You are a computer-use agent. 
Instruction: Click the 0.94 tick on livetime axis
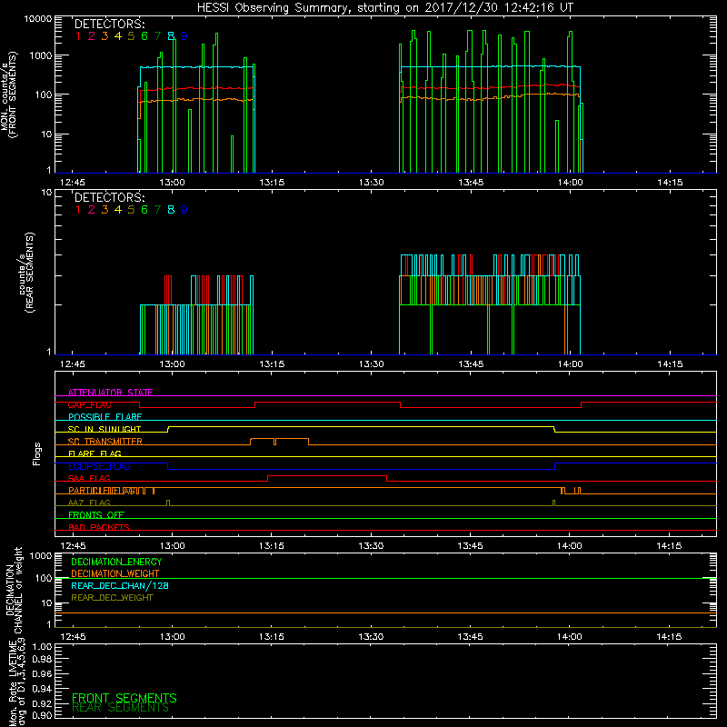point(42,689)
